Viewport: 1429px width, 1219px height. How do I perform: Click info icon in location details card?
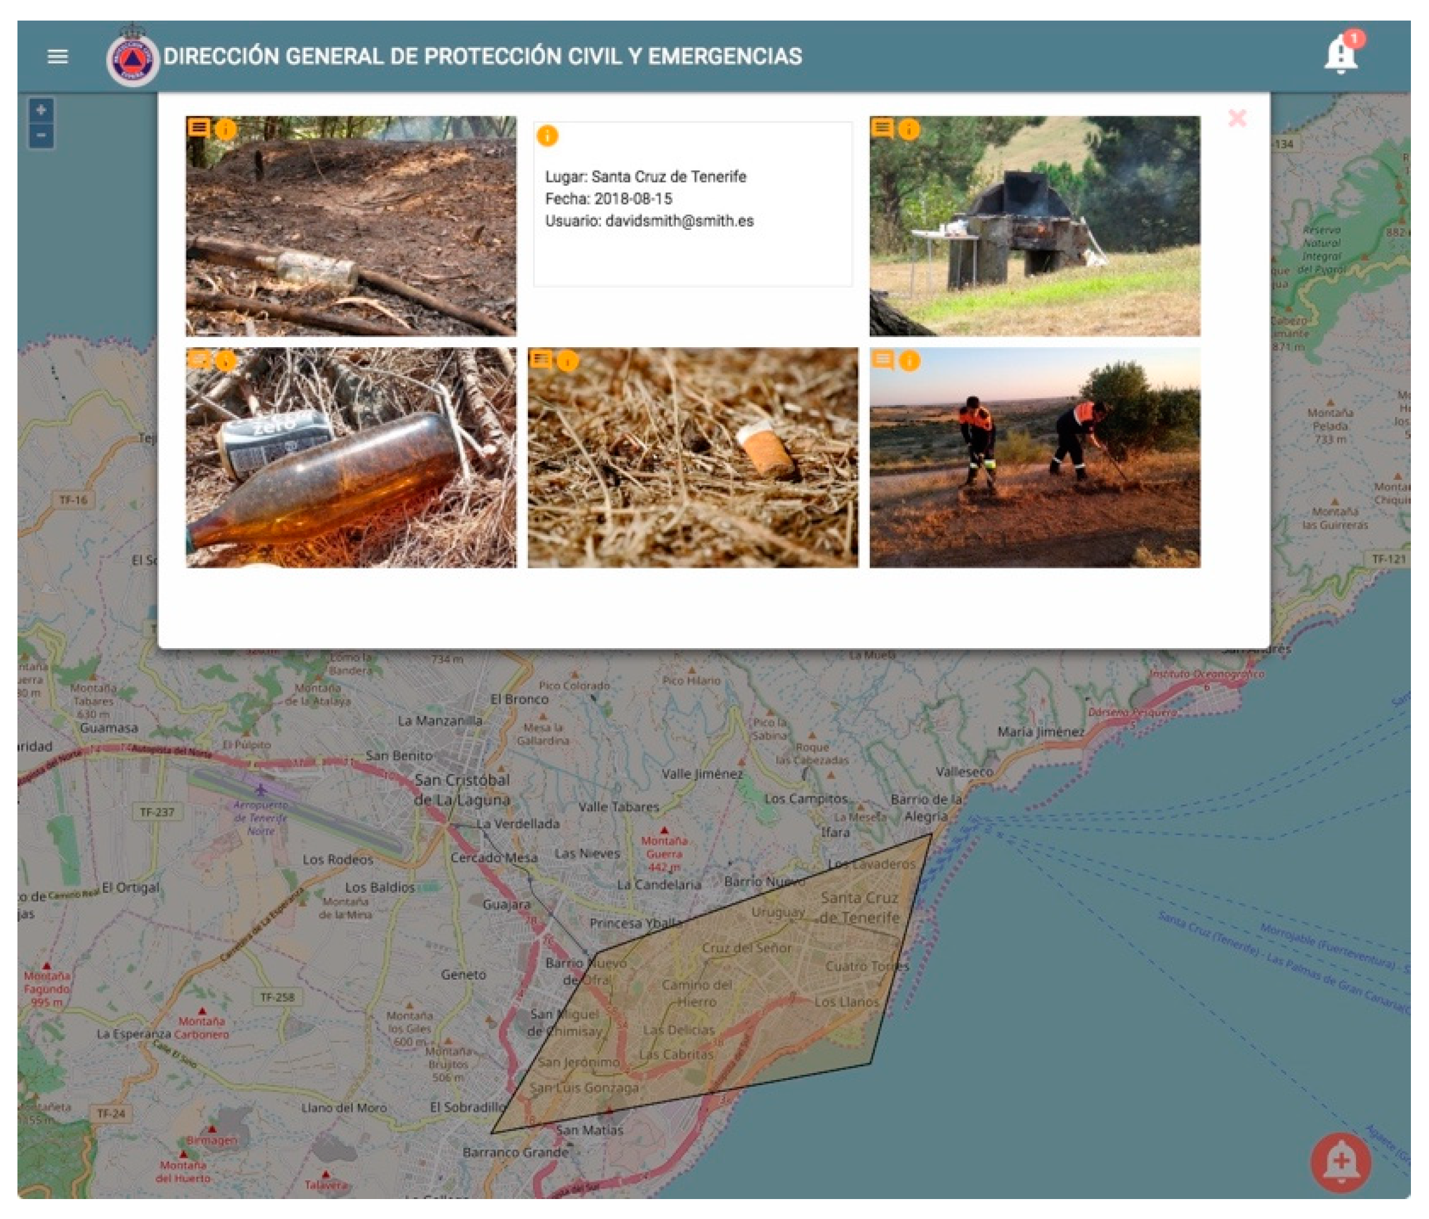click(x=547, y=136)
